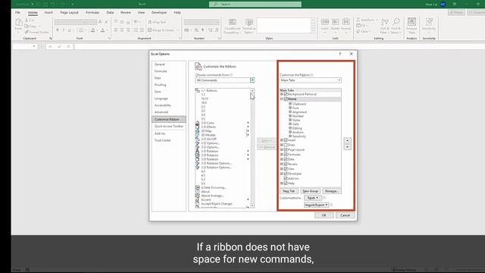The image size is (485, 273).
Task: Expand the Data node in Main Tabs tree
Action: pyautogui.click(x=281, y=159)
